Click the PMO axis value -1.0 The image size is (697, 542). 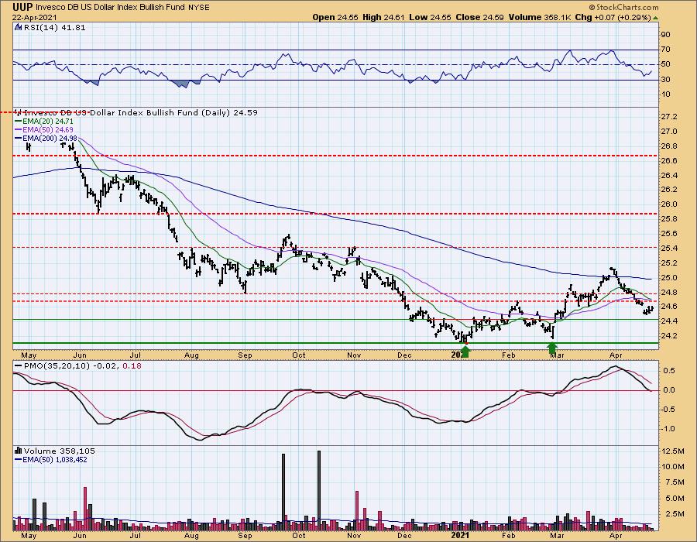(668, 429)
